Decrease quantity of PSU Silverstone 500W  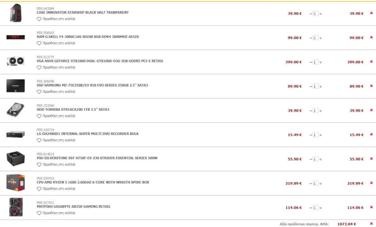click(x=311, y=159)
